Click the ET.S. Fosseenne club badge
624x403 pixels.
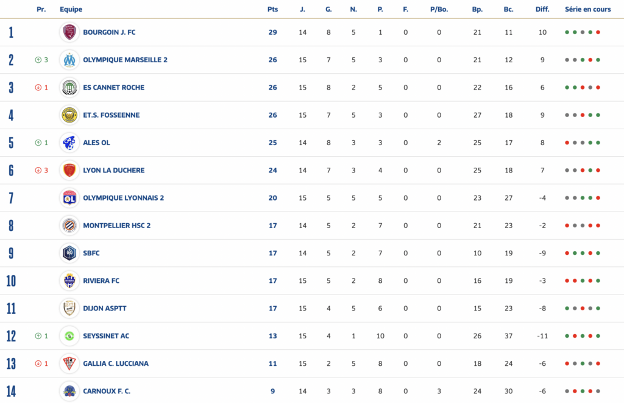point(69,115)
